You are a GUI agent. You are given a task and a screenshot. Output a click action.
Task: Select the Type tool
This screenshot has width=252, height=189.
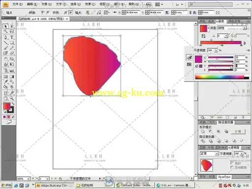[x=12, y=37]
